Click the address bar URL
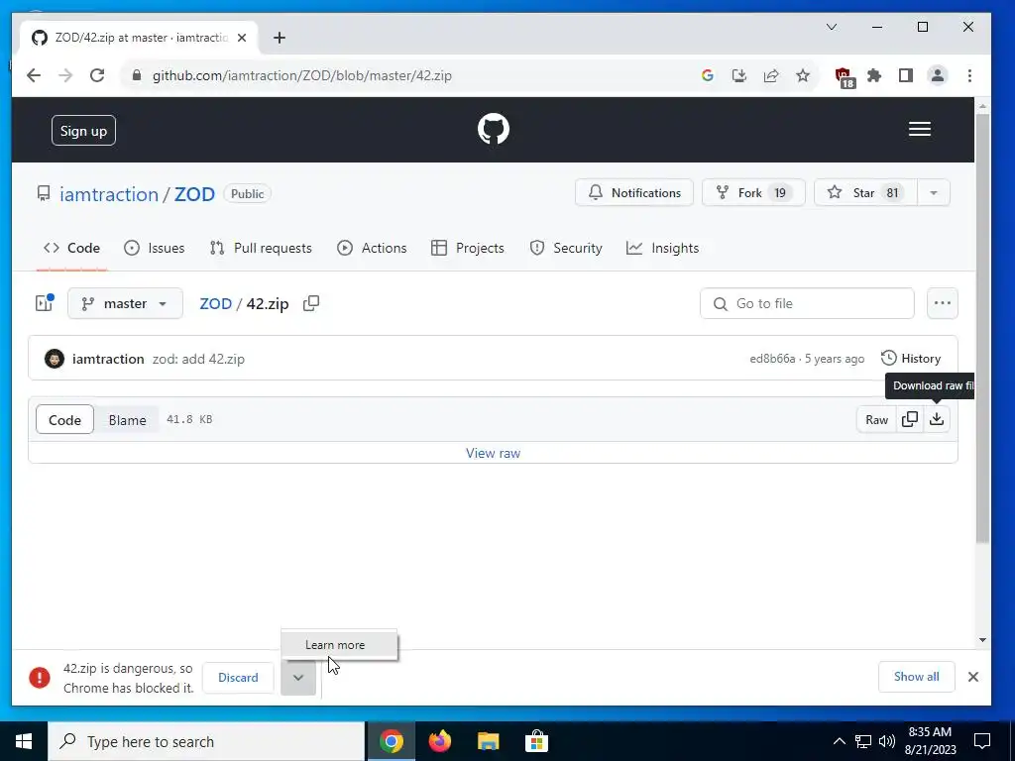Screen dimensions: 1015x761 [301, 75]
